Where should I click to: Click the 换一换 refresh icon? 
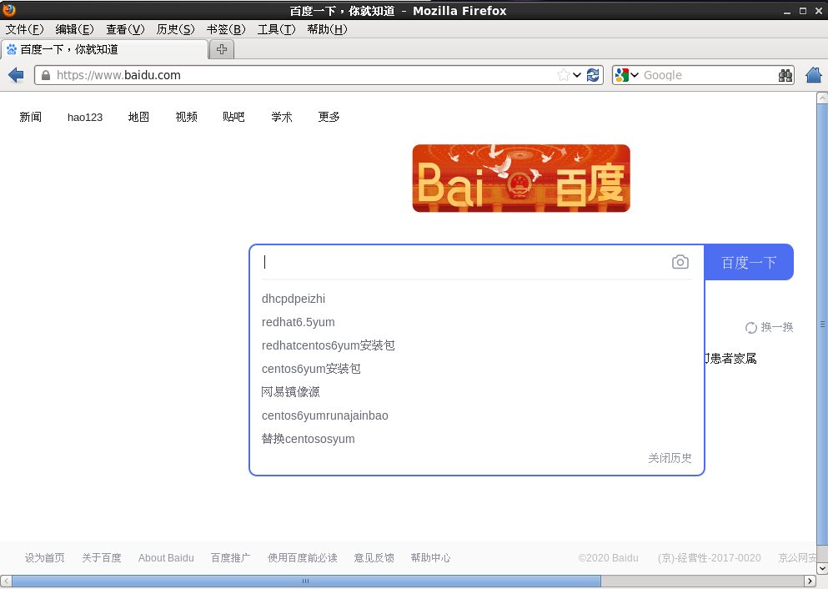click(x=751, y=328)
